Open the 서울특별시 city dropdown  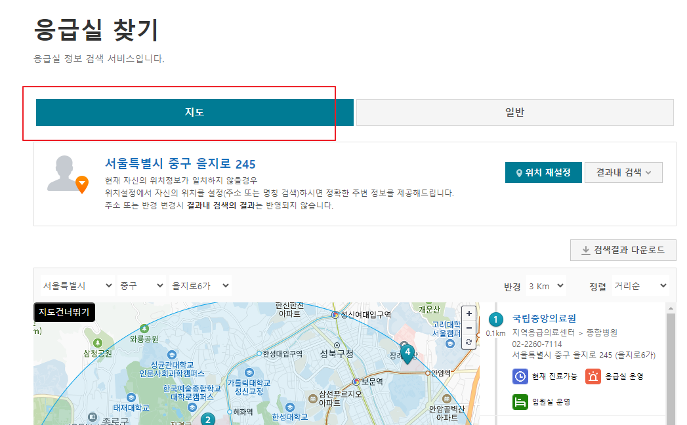(x=77, y=286)
